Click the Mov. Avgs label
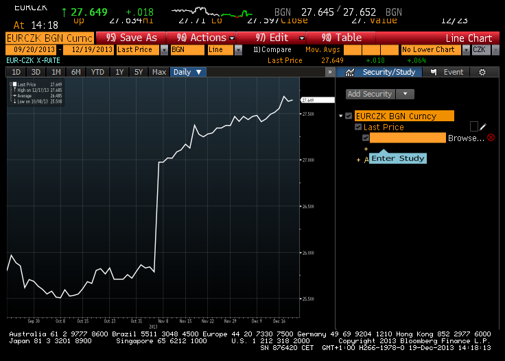Screen dimensions: 505x361 tap(322, 50)
